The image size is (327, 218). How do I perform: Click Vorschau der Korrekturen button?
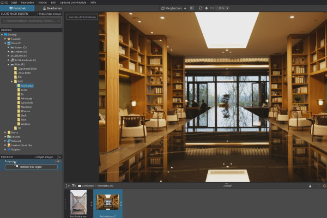tap(82, 17)
